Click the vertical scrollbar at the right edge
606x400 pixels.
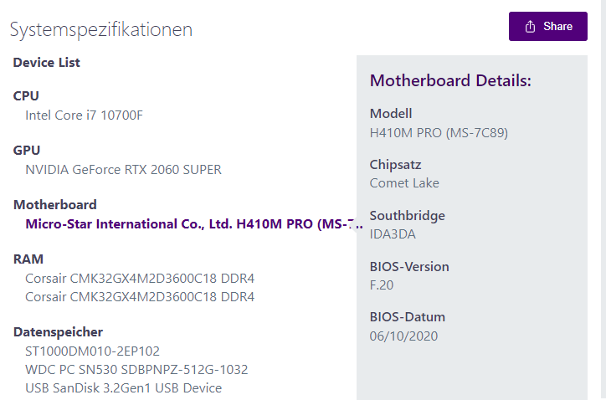pyautogui.click(x=603, y=201)
